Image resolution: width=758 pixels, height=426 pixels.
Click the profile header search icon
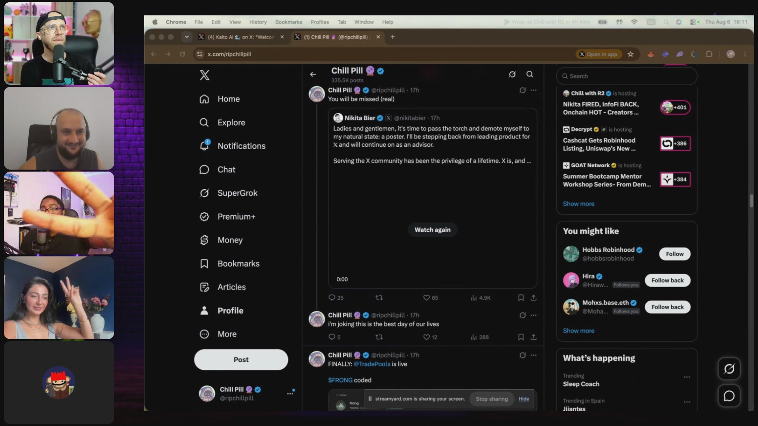[x=530, y=74]
